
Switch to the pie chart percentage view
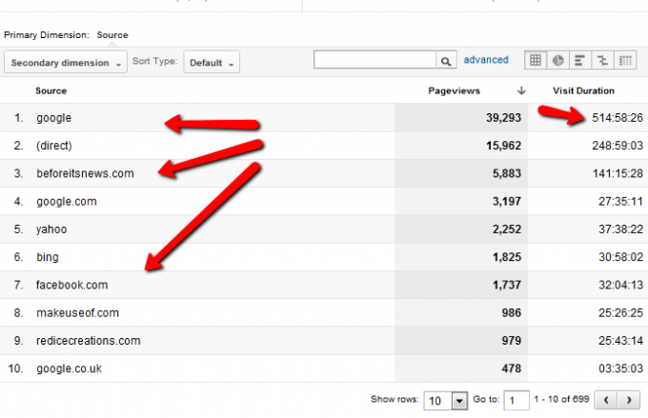(557, 61)
